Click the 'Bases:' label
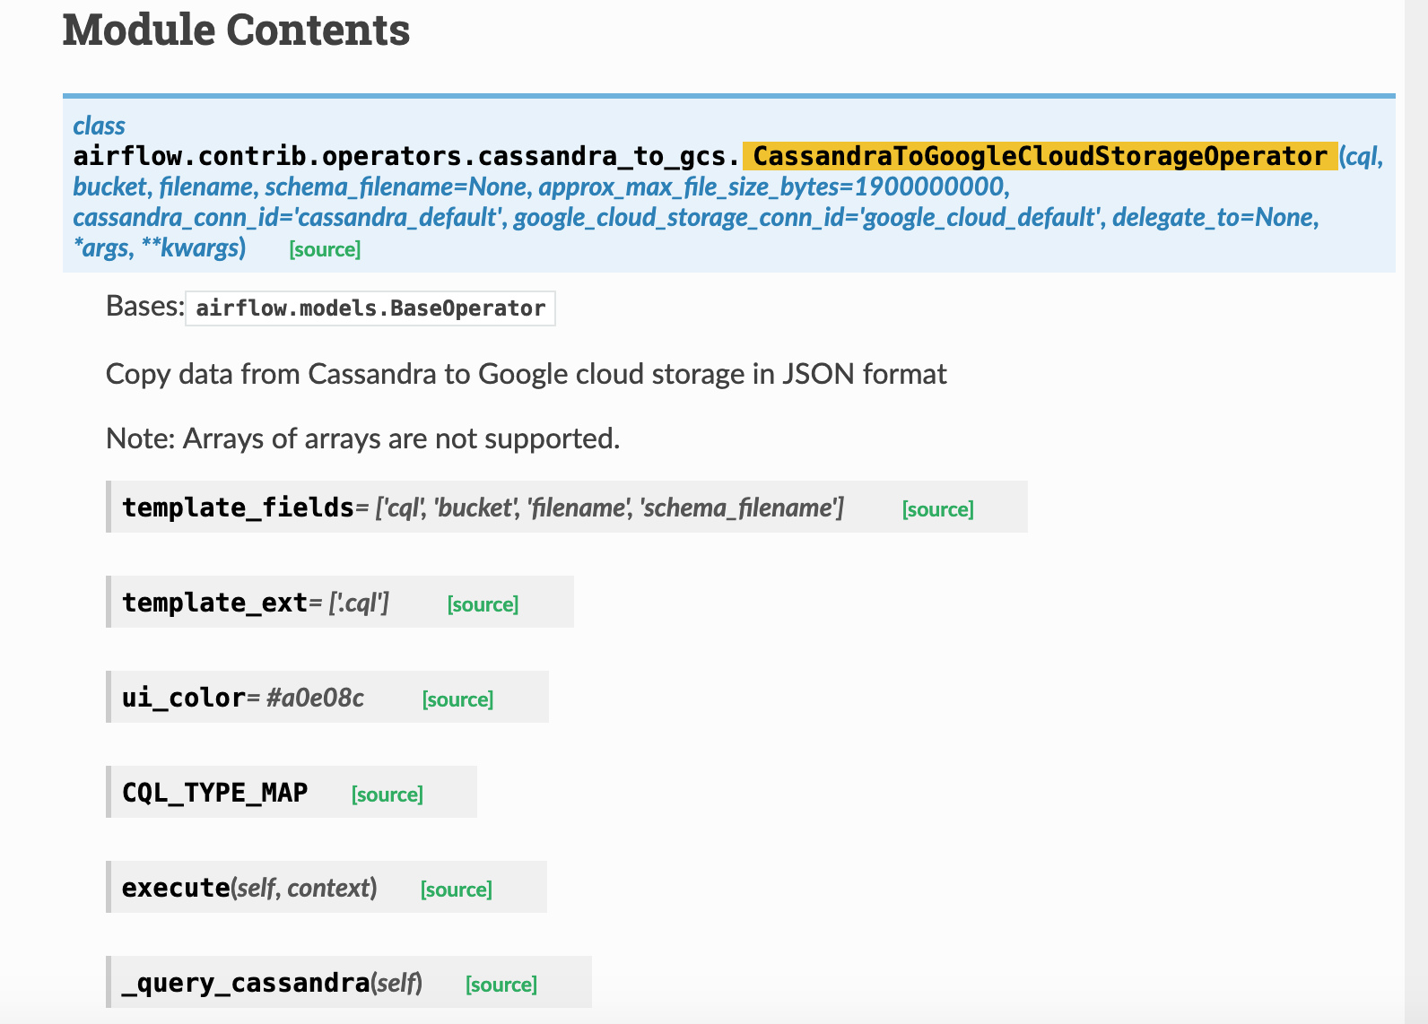Viewport: 1428px width, 1024px height. click(144, 306)
